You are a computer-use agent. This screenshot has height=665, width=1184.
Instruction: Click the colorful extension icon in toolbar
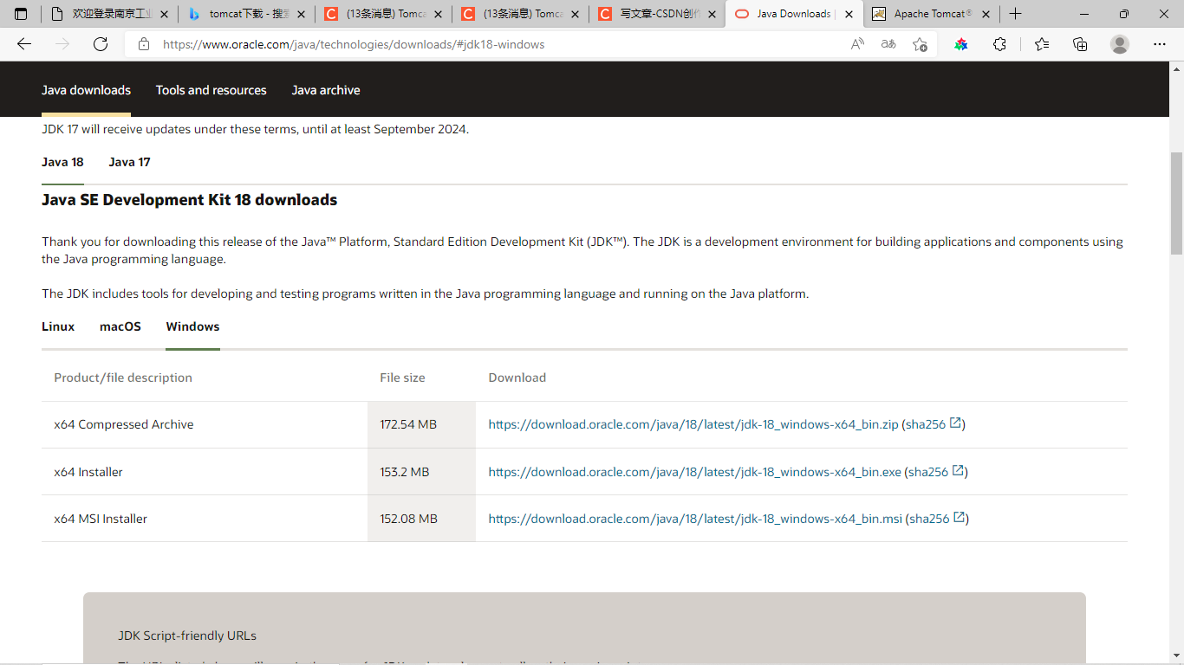tap(961, 44)
